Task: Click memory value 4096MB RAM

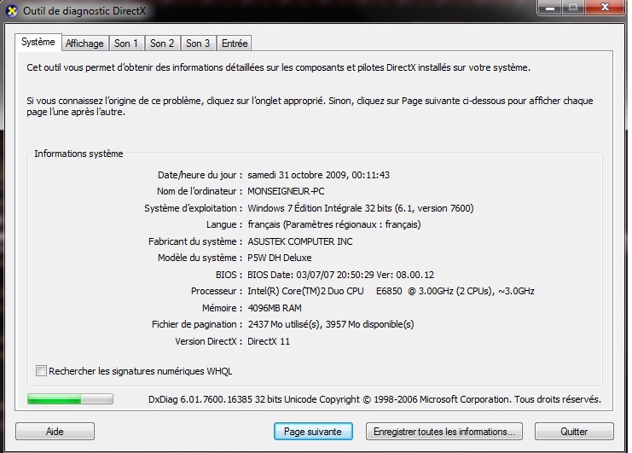Action: click(275, 308)
